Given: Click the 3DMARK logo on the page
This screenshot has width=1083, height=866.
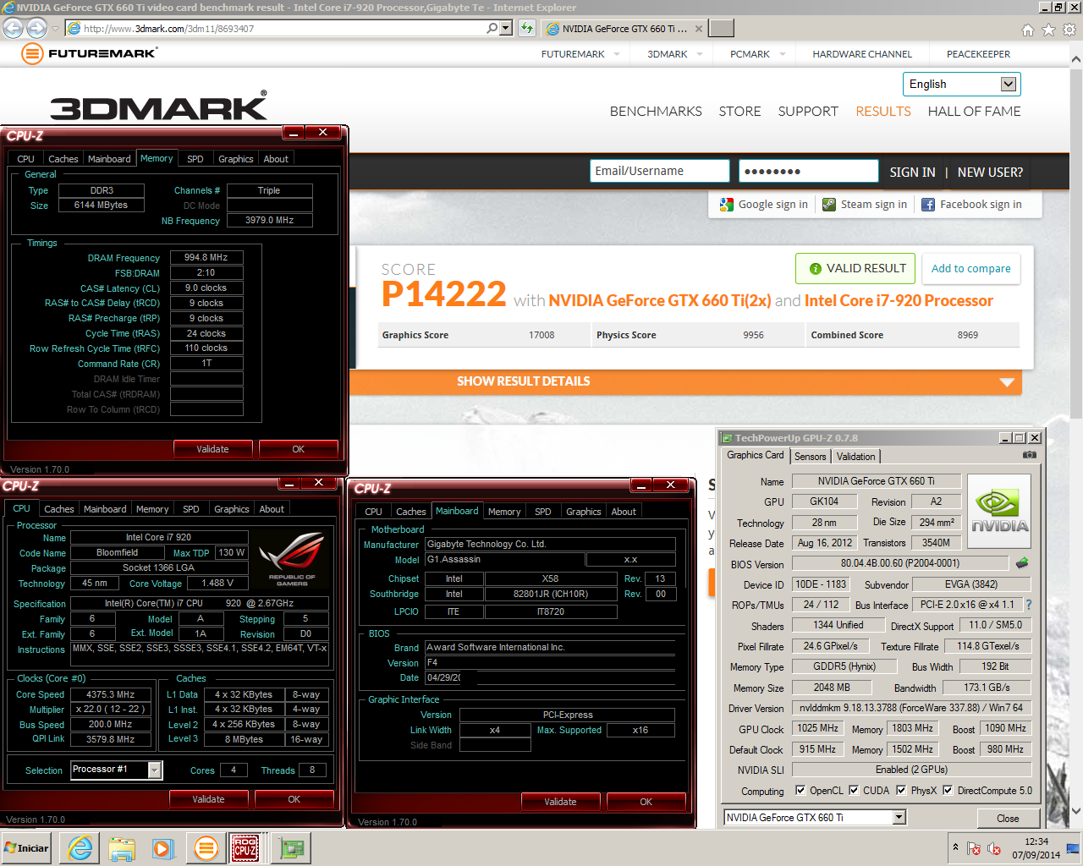Looking at the screenshot, I should [159, 107].
